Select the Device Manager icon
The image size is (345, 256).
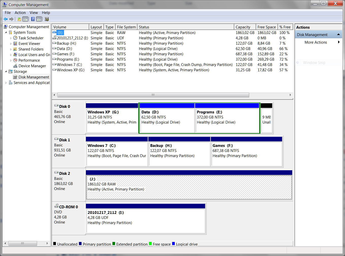click(x=15, y=66)
